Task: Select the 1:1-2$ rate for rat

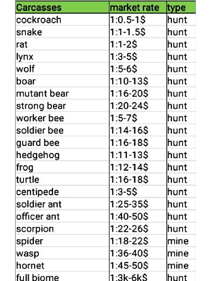Action: point(124,44)
